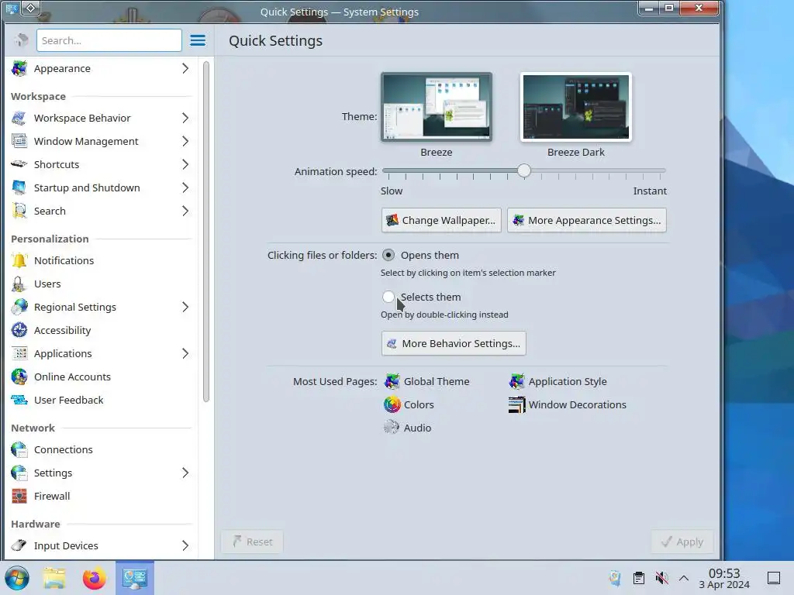
Task: Click the User Feedback icon
Action: tap(19, 401)
